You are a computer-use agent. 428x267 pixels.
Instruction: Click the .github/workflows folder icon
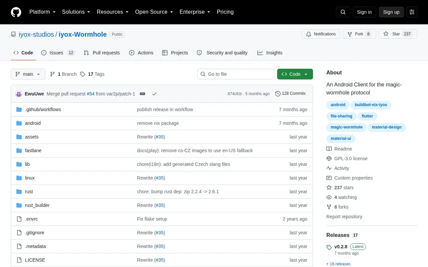click(x=19, y=109)
